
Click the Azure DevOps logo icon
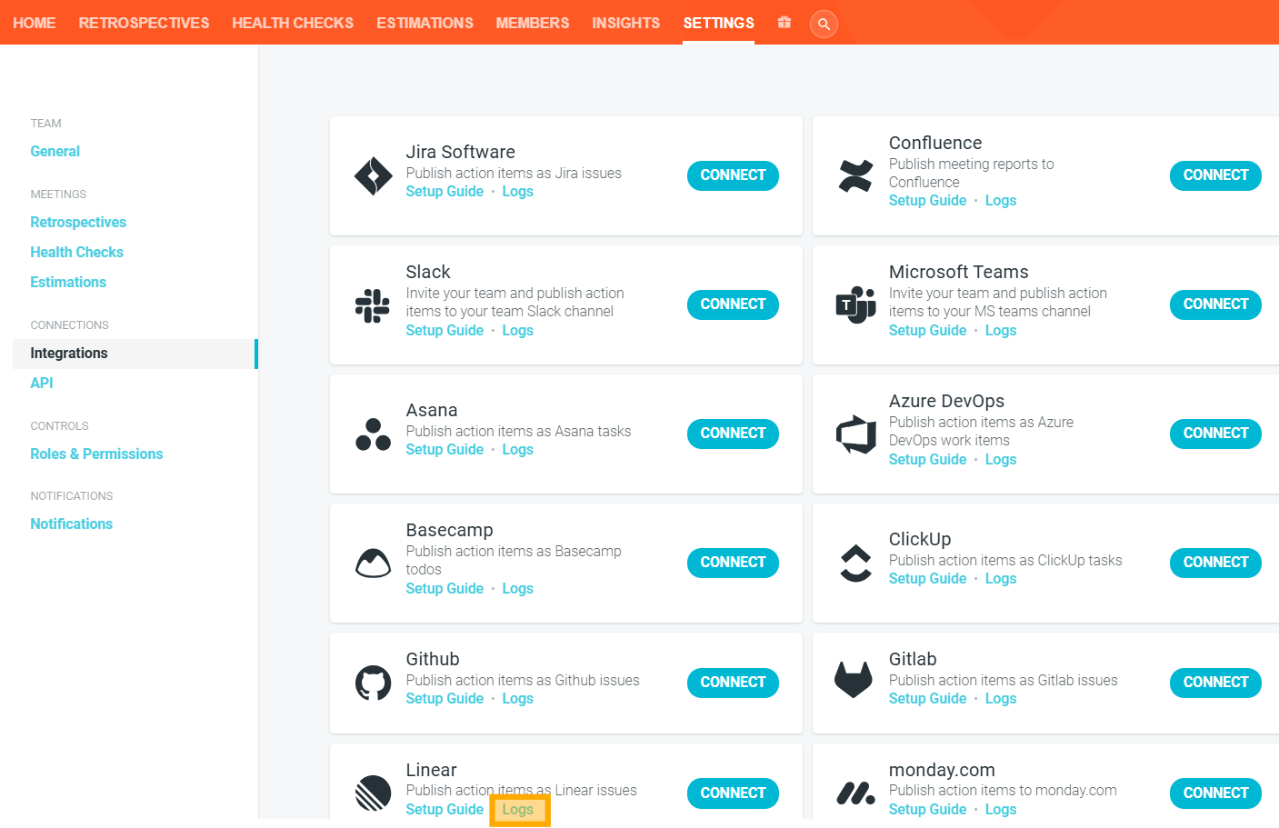coord(855,434)
